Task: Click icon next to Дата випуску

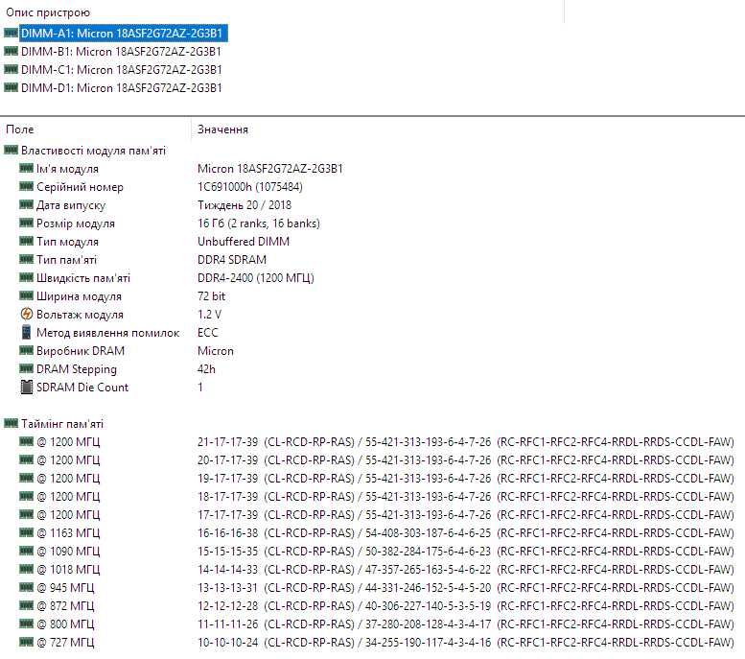Action: click(26, 204)
